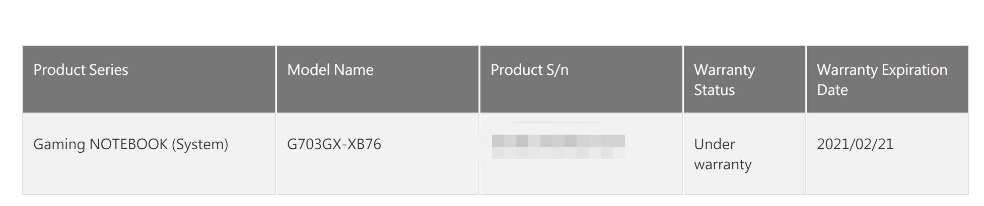This screenshot has width=984, height=206.
Task: Click the "Warranty Status" column header
Action: pos(724,79)
